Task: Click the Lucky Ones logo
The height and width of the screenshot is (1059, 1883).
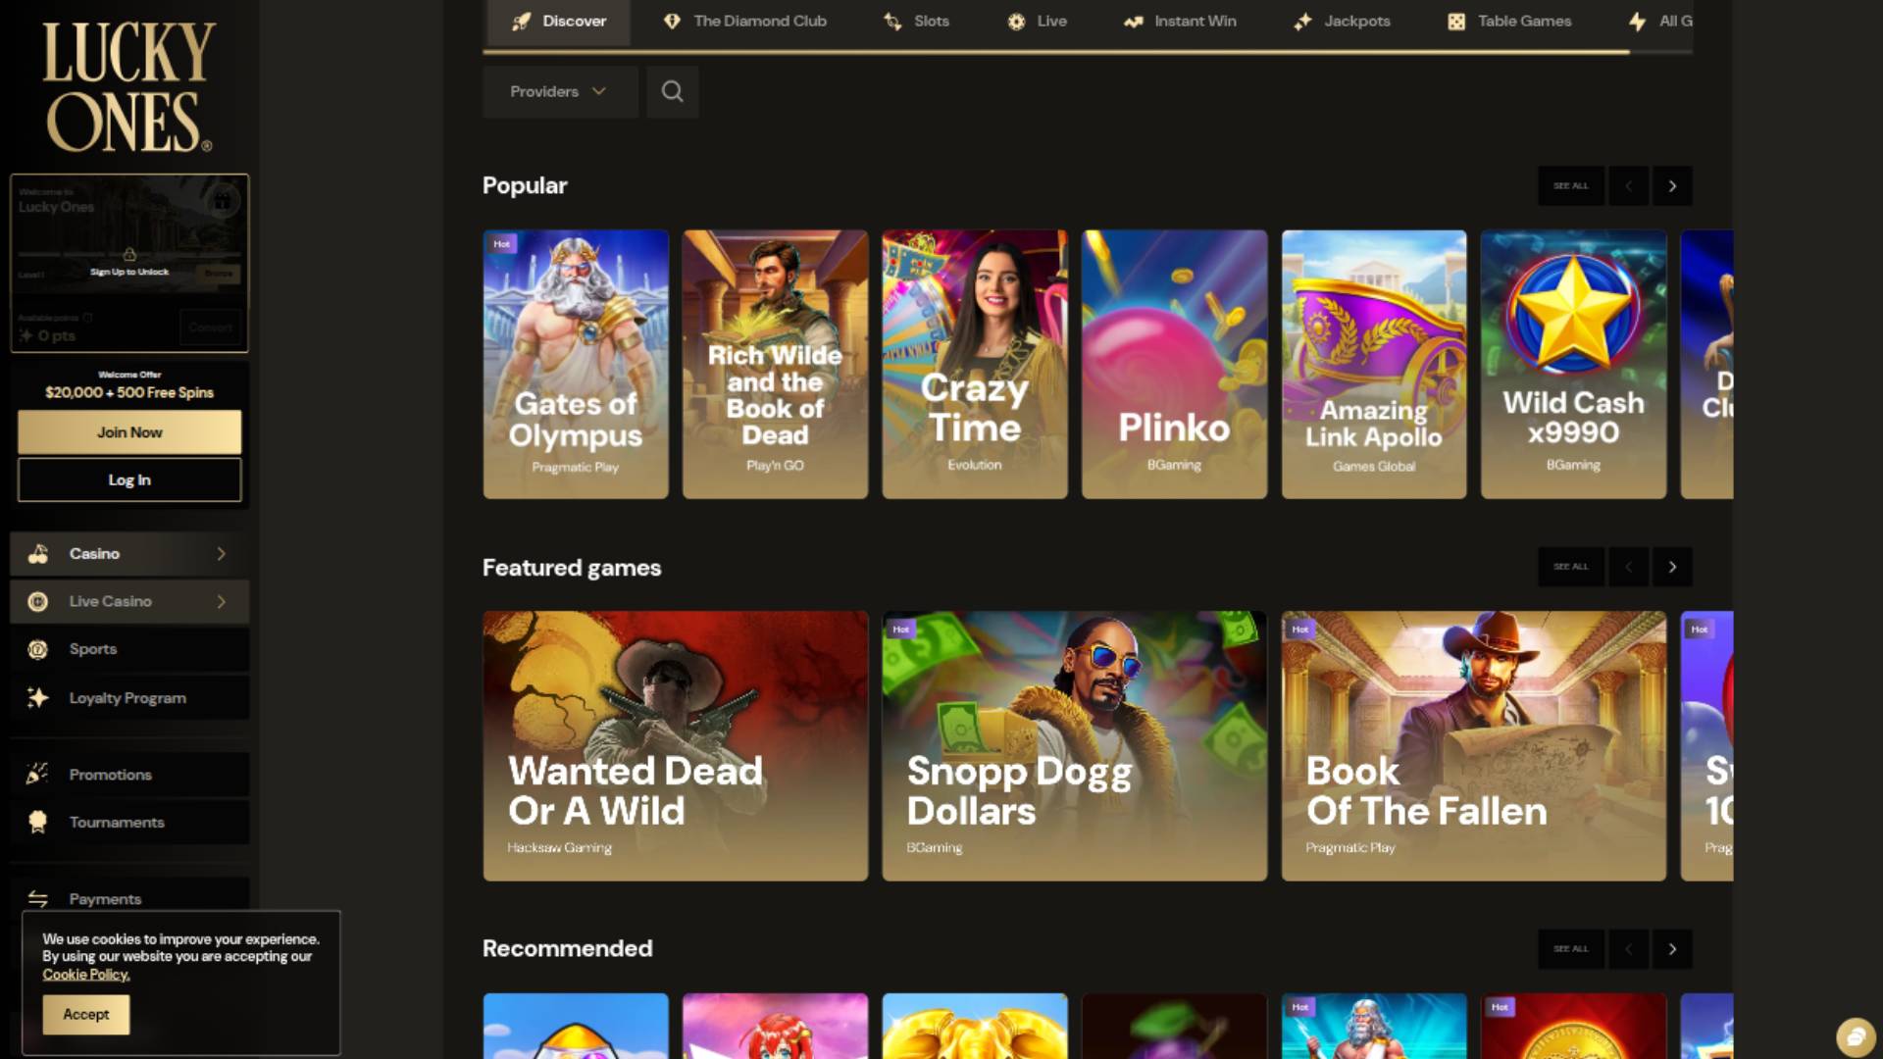Action: 127,86
